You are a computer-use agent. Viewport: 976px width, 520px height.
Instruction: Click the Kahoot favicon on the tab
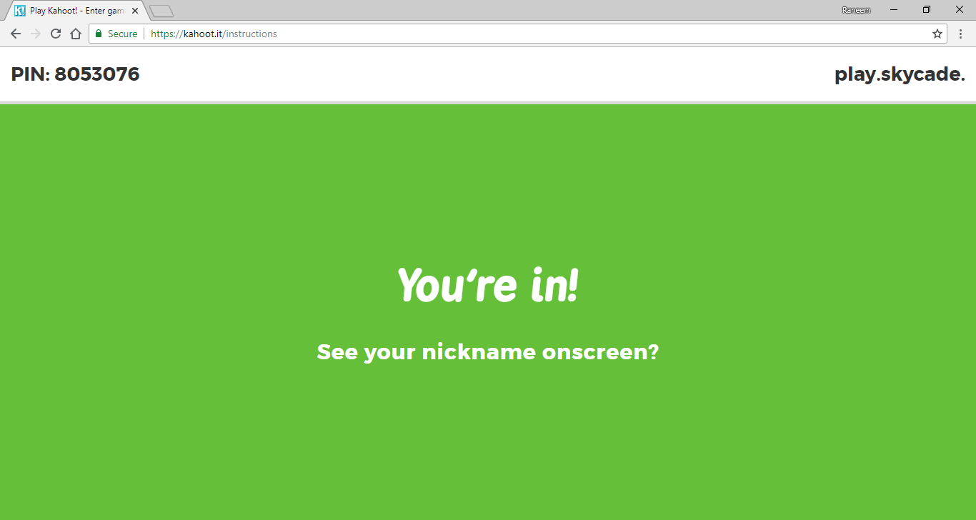(x=20, y=11)
